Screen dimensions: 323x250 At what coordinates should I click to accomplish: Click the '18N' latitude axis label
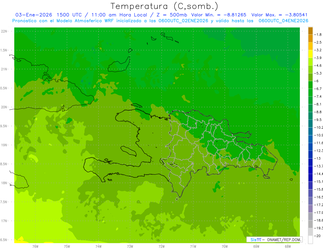(5, 183)
